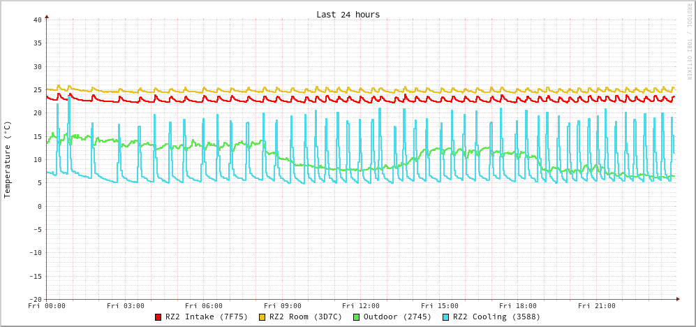Click the 30 value on the temperature axis
This screenshot has width=696, height=327.
pos(37,66)
